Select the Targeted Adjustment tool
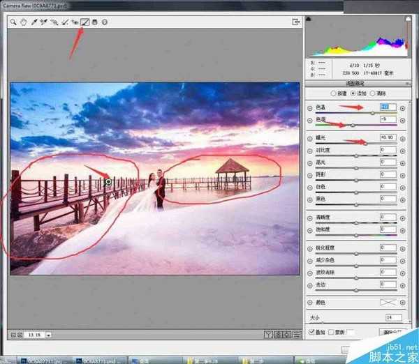The image size is (419, 364). [54, 22]
